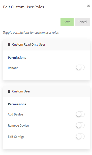Click the Add Device label text
Viewport: 92px width, 155px height.
point(15,114)
